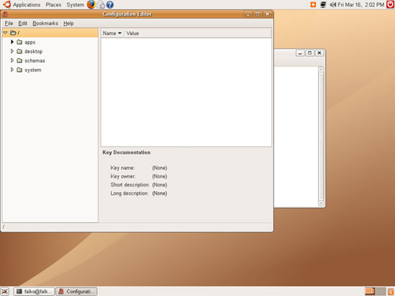Expand the apps folder in tree
Screen dimensions: 395x296
(x=12, y=42)
